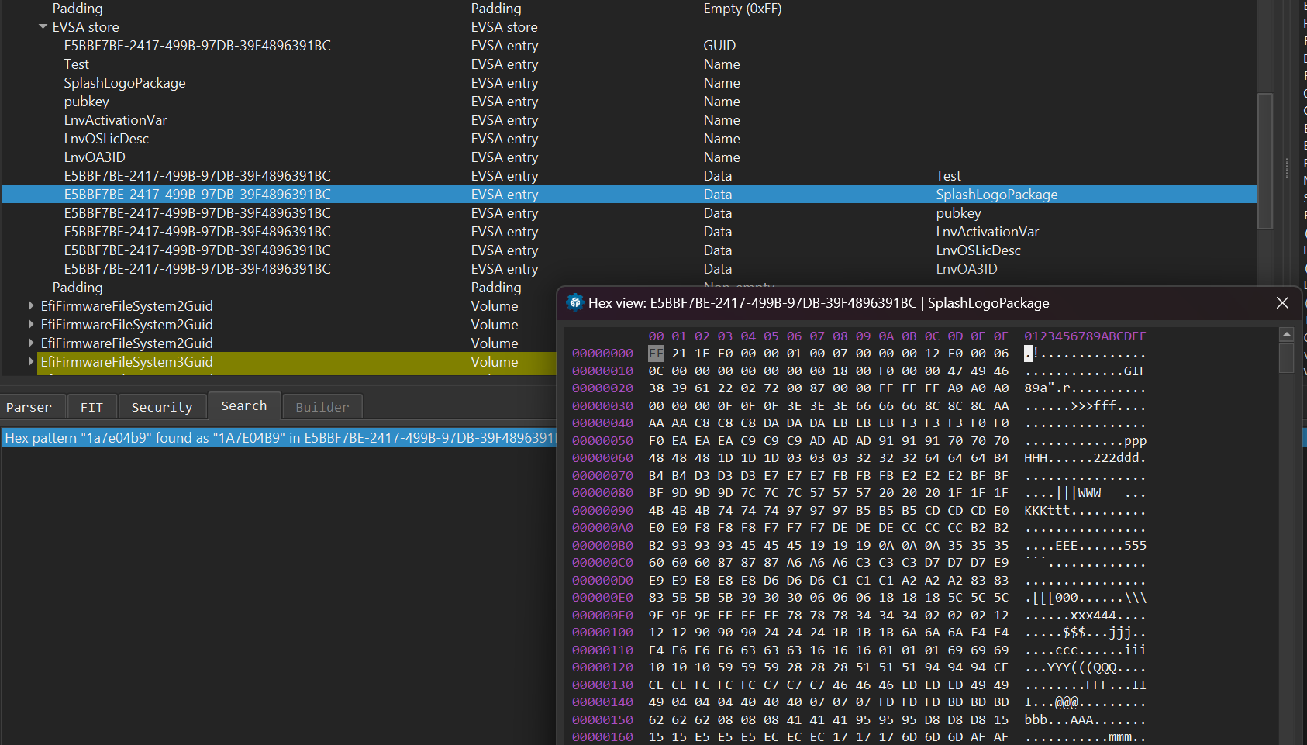Select the data entry with text LnvOA3ID
Viewport: 1307px width, 745px height.
tap(629, 269)
